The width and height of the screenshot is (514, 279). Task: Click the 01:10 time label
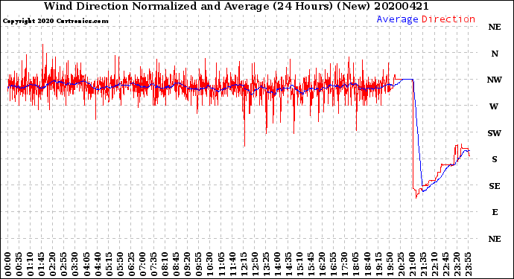31,264
